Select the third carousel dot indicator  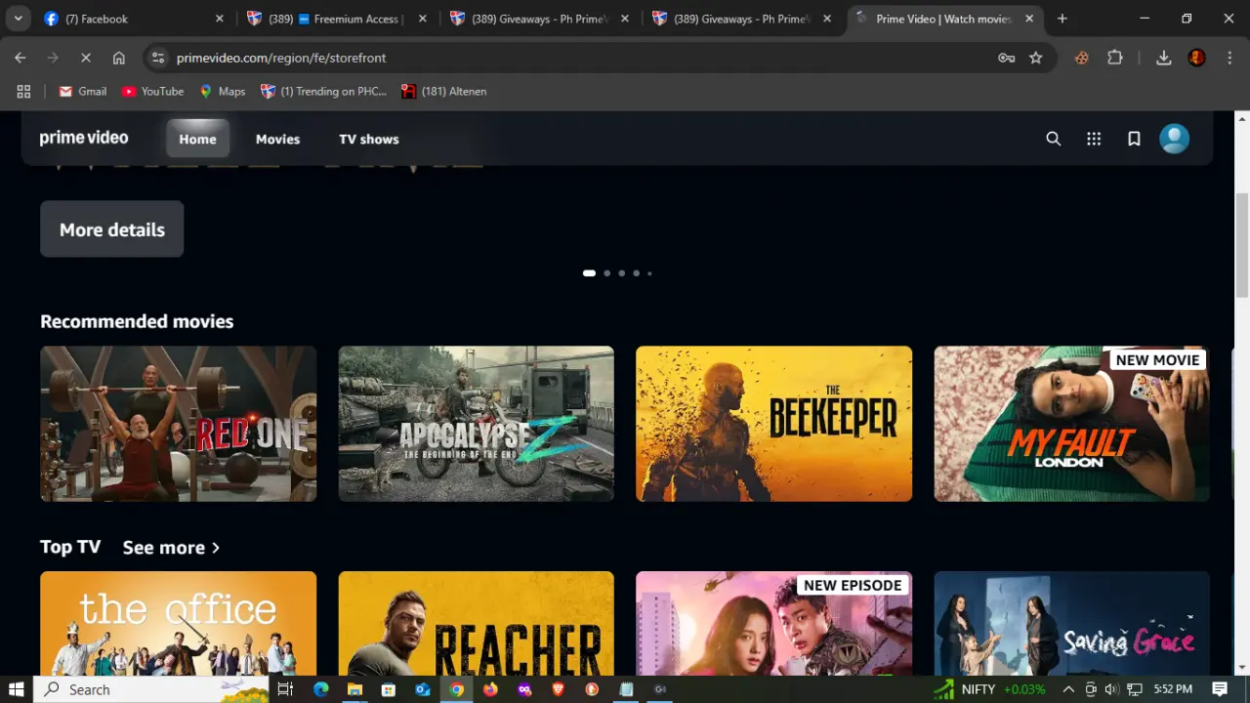(x=621, y=273)
